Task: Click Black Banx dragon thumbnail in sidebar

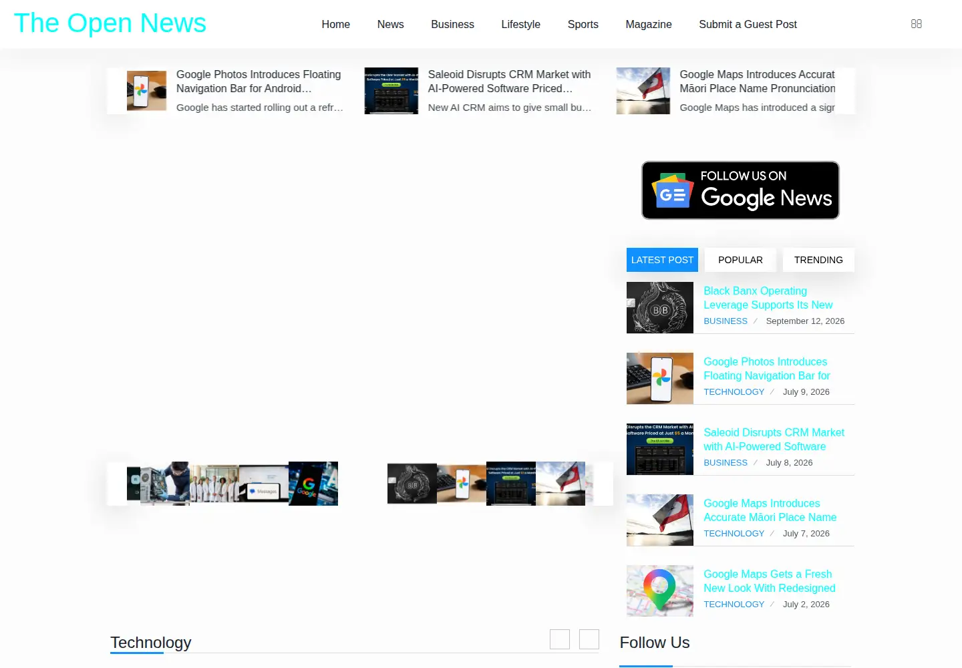Action: (660, 308)
